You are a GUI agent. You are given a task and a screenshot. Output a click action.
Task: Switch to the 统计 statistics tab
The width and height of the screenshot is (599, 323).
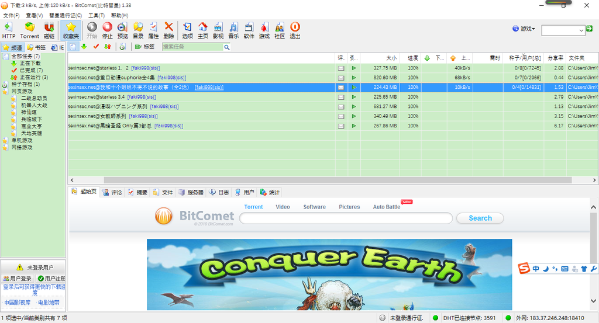pyautogui.click(x=270, y=192)
